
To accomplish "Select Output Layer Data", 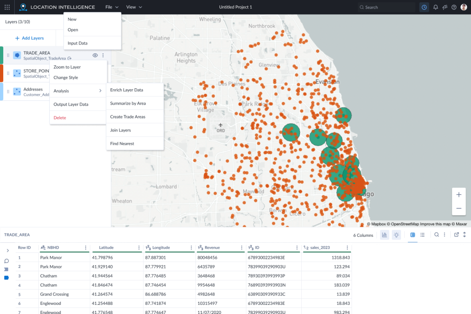I will (78, 104).
